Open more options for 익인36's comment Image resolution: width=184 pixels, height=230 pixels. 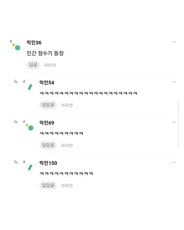click(174, 42)
